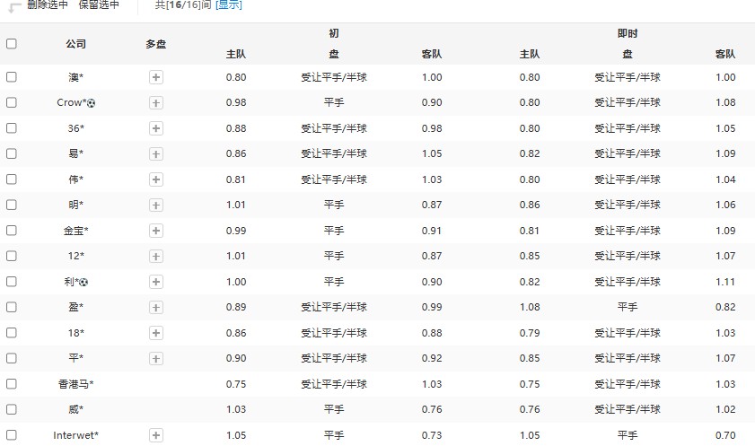Tick the select-all checkbox in the table header
755x446 pixels.
12,44
